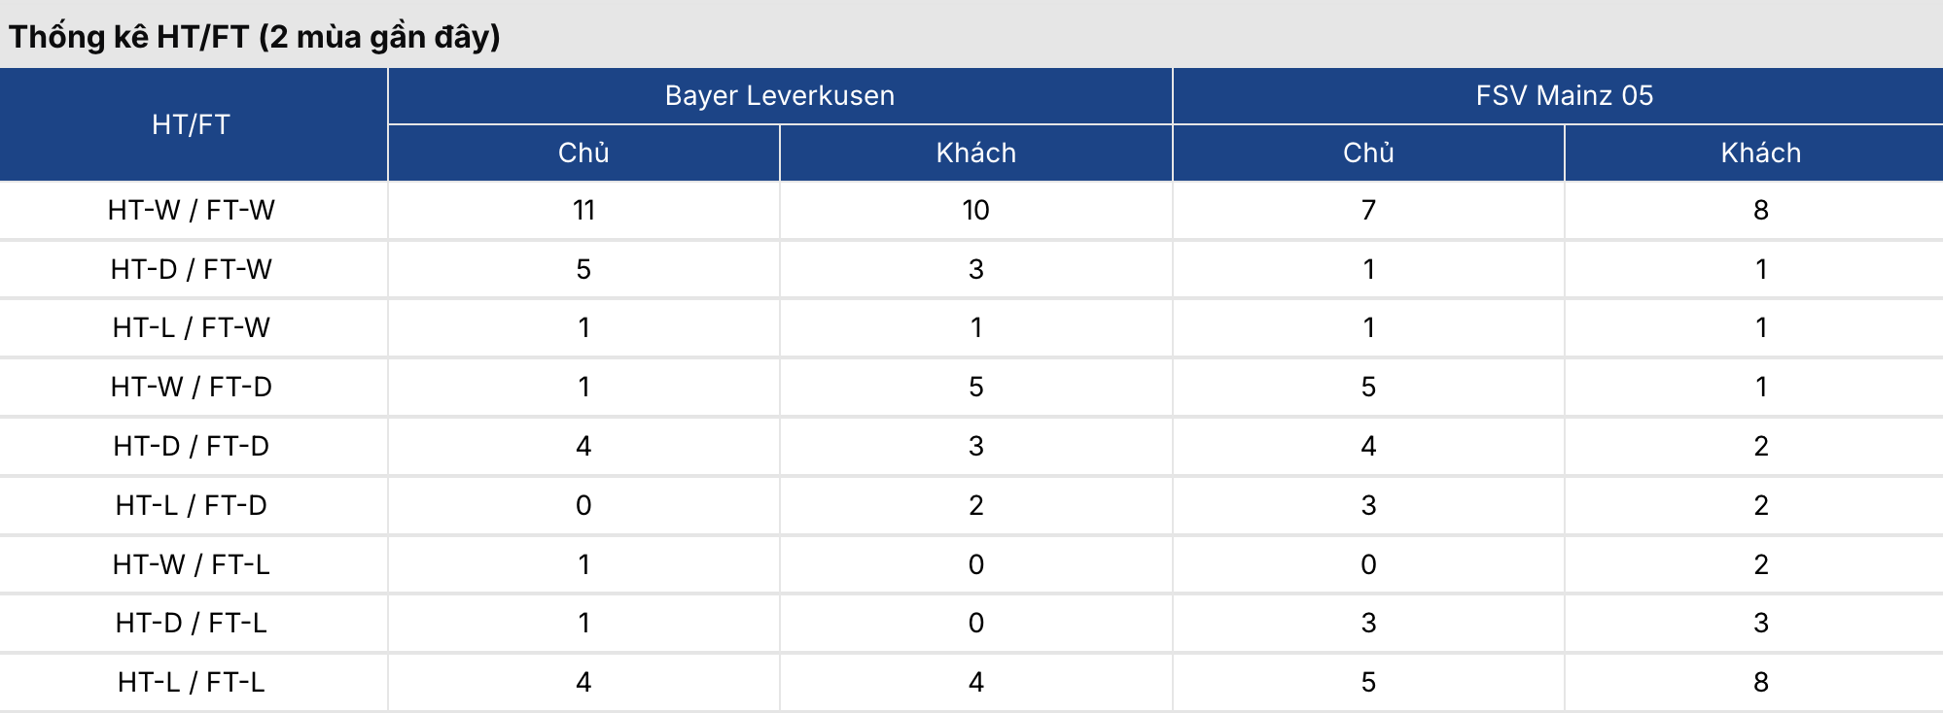
Task: Click the FSV Mainz 05 column group header
Action: (x=1564, y=95)
